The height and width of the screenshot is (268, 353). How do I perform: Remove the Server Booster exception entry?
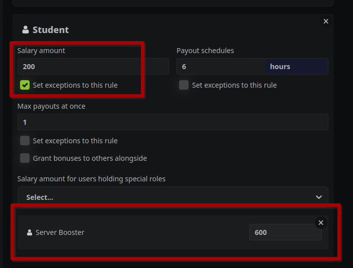(x=321, y=222)
